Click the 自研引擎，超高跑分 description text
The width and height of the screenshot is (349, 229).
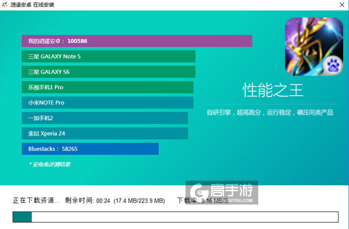pyautogui.click(x=270, y=112)
